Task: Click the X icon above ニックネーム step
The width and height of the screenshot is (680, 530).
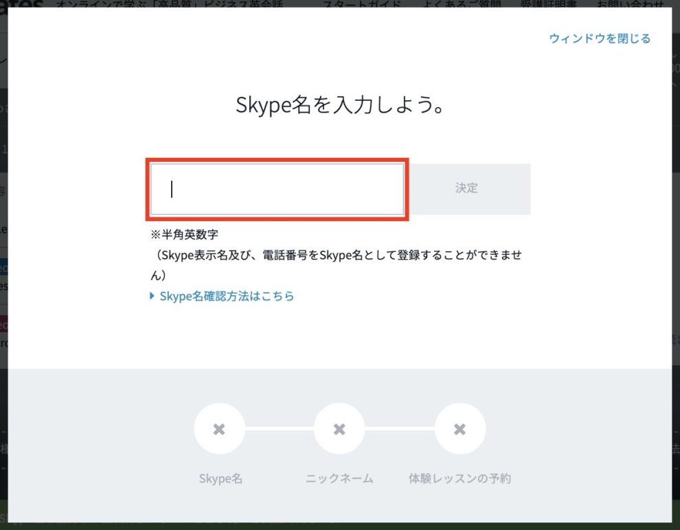Action: point(339,429)
